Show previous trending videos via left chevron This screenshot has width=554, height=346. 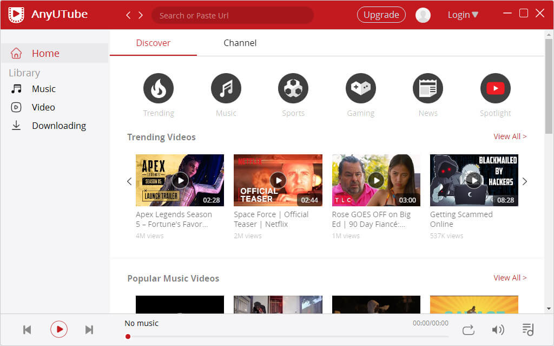click(x=129, y=181)
